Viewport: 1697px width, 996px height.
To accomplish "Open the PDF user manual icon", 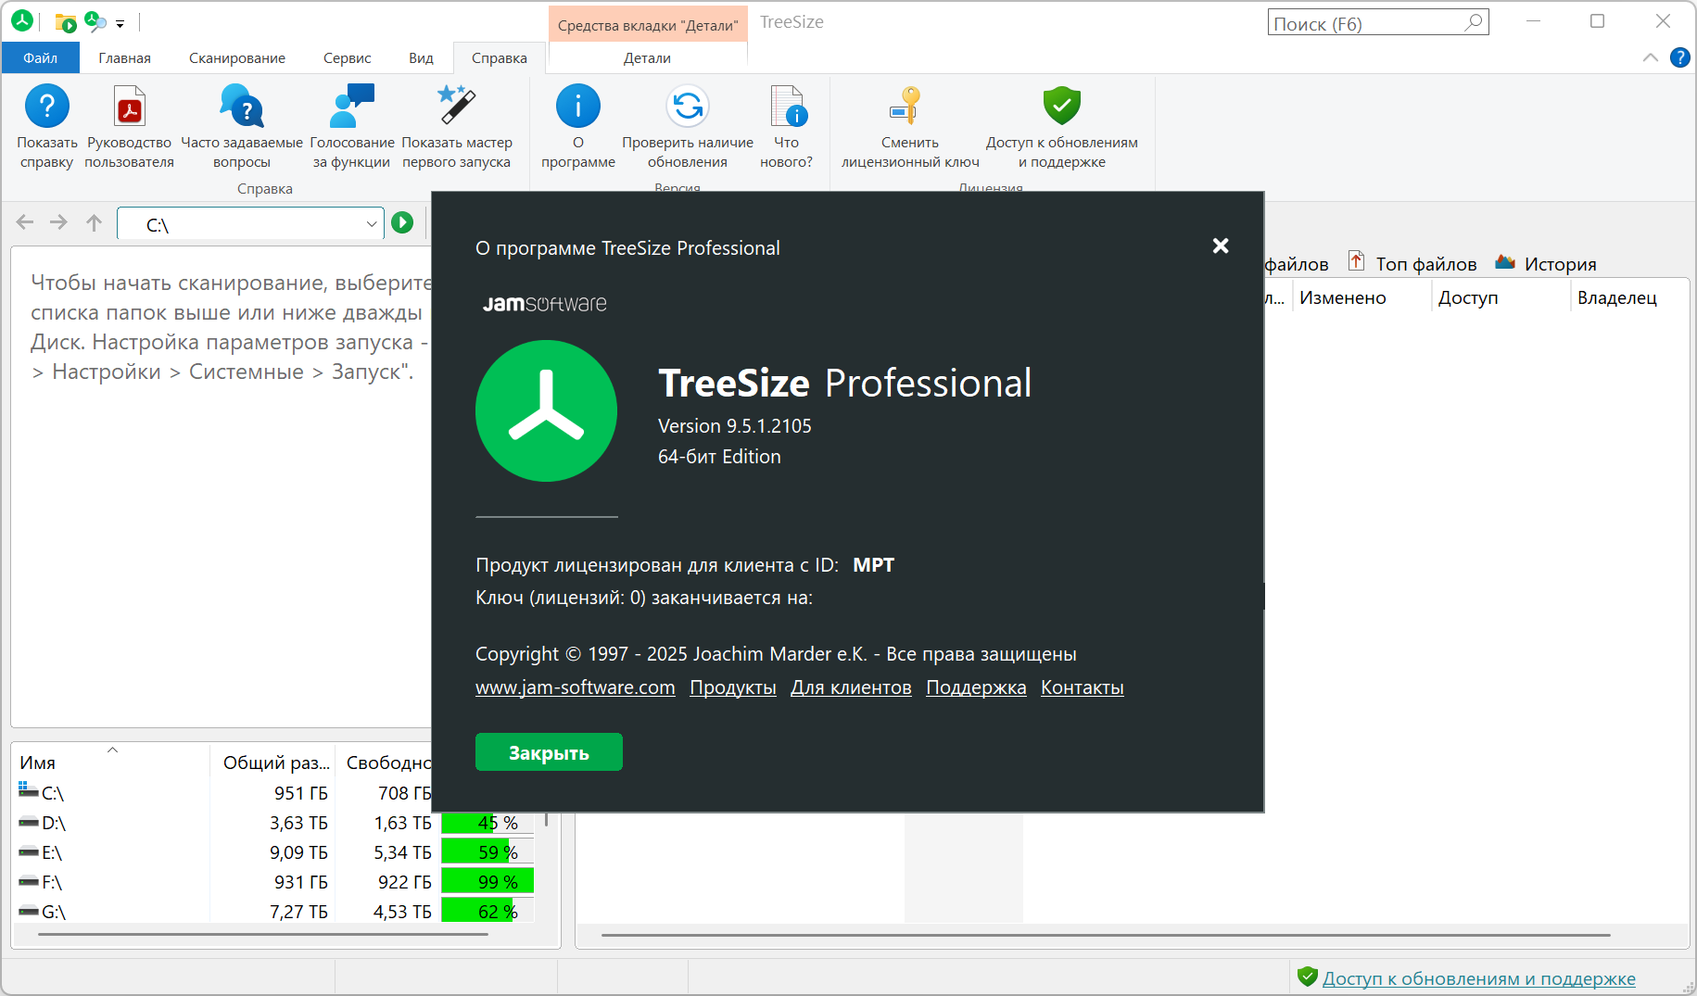I will point(130,106).
